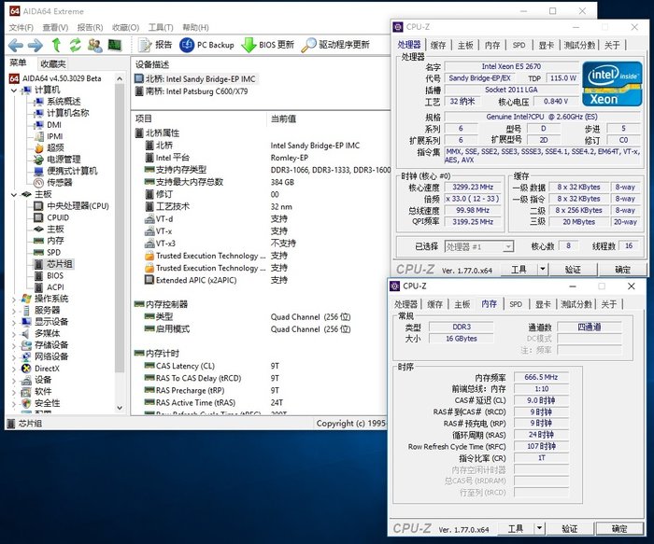
Task: Switch to 主板 tab in upper CPU-Z
Action: pos(465,45)
